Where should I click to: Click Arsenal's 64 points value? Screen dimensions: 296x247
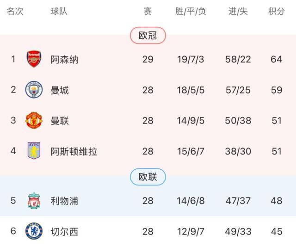pyautogui.click(x=276, y=59)
